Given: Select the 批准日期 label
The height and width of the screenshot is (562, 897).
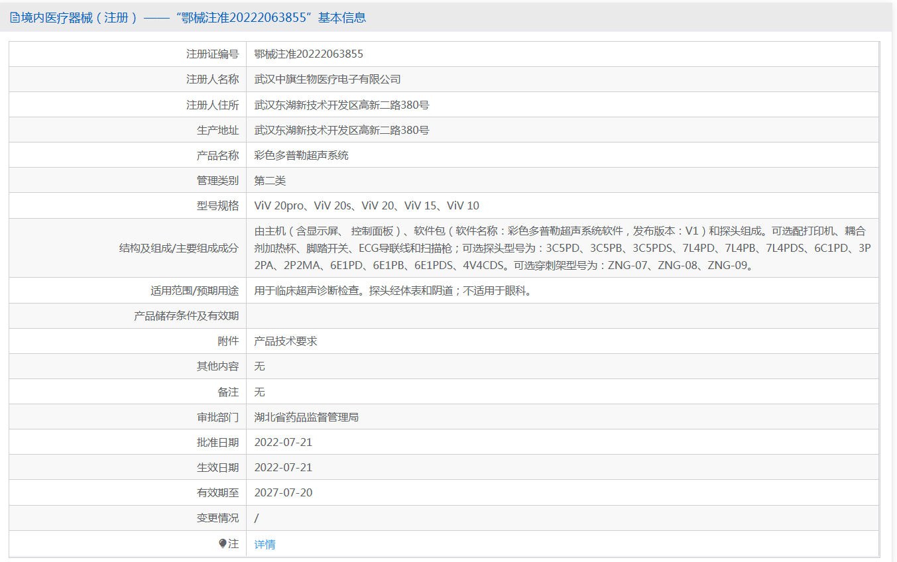Looking at the screenshot, I should coord(217,443).
